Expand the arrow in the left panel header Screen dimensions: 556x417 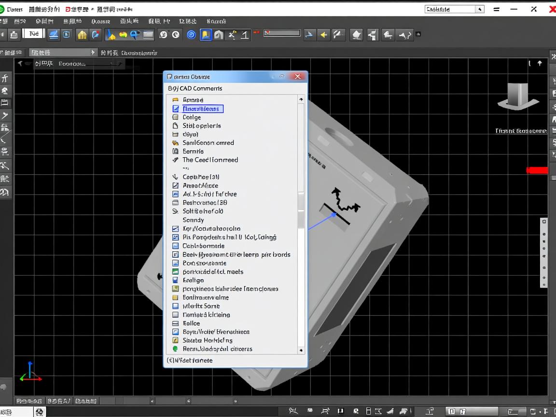pyautogui.click(x=93, y=52)
